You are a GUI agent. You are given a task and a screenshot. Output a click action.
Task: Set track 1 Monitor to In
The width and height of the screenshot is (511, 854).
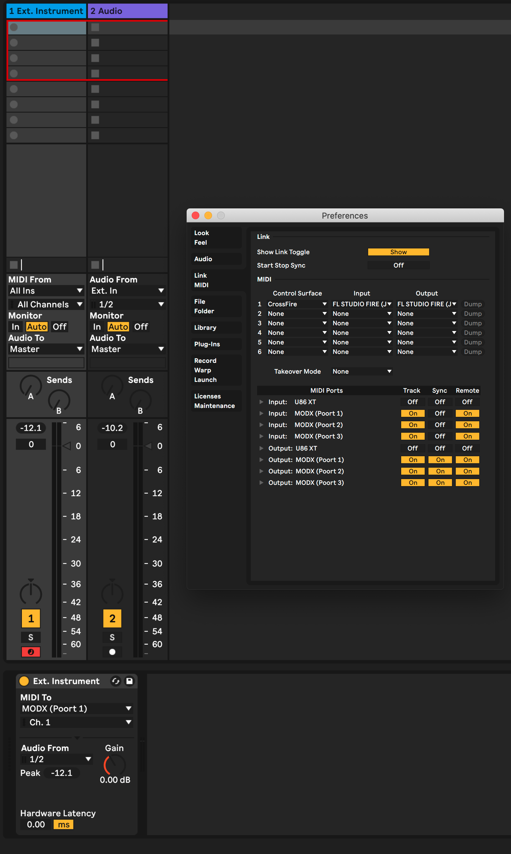(x=16, y=327)
